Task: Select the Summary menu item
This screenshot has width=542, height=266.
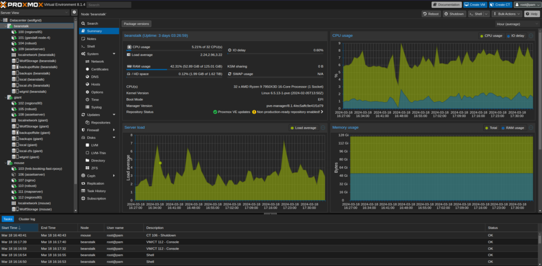Action: click(x=94, y=31)
